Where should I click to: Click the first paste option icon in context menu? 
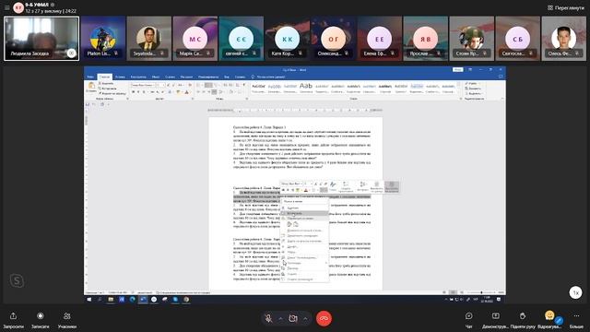(289, 224)
